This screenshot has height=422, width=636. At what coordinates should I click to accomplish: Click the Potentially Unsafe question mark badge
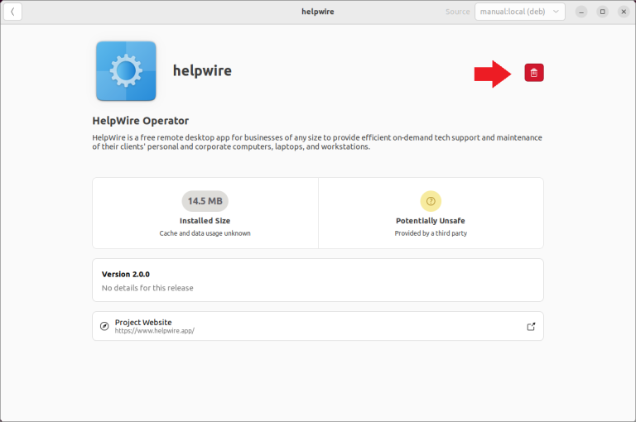[x=431, y=201]
